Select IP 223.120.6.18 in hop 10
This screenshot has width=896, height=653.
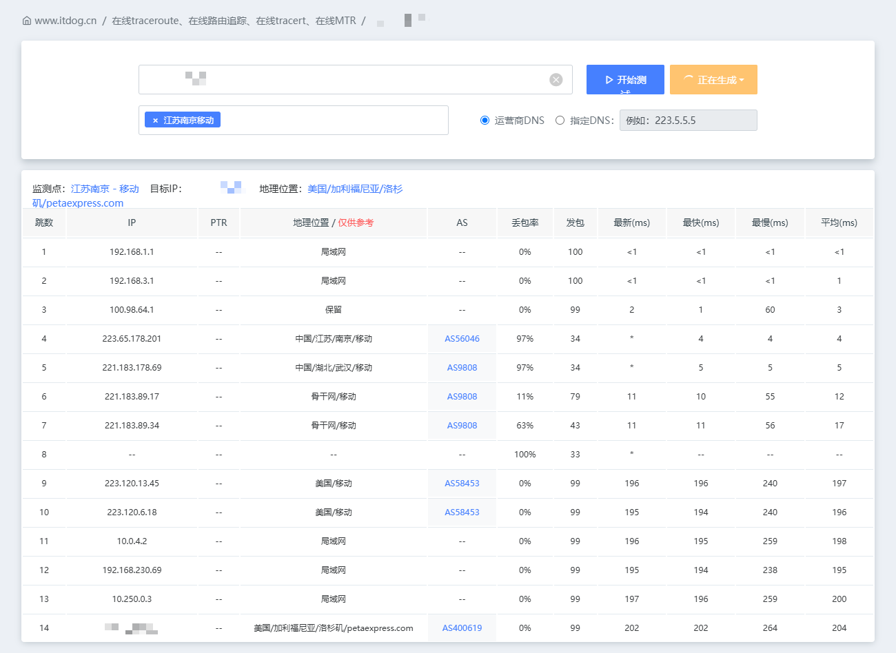132,512
